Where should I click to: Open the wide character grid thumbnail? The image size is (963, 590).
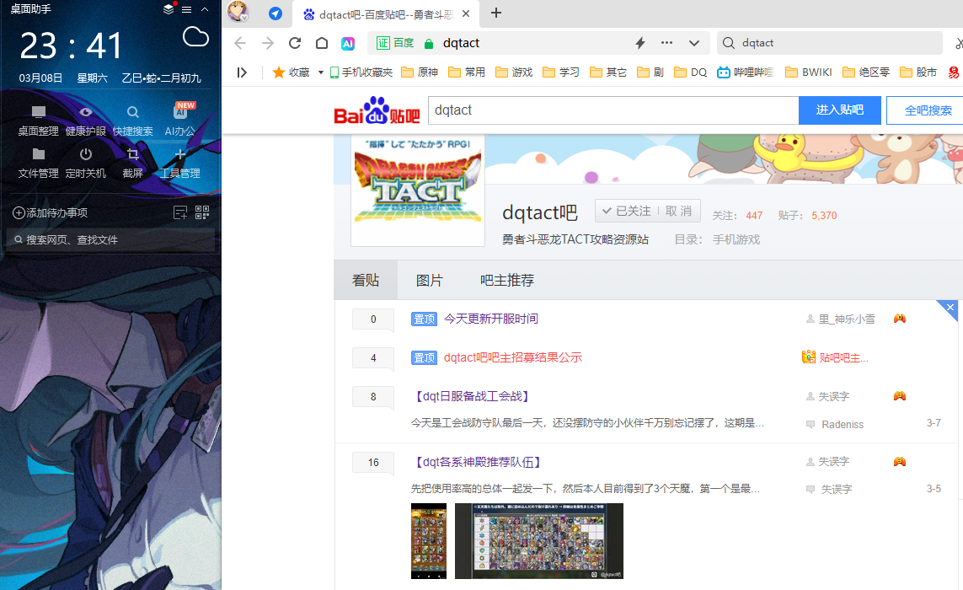538,541
